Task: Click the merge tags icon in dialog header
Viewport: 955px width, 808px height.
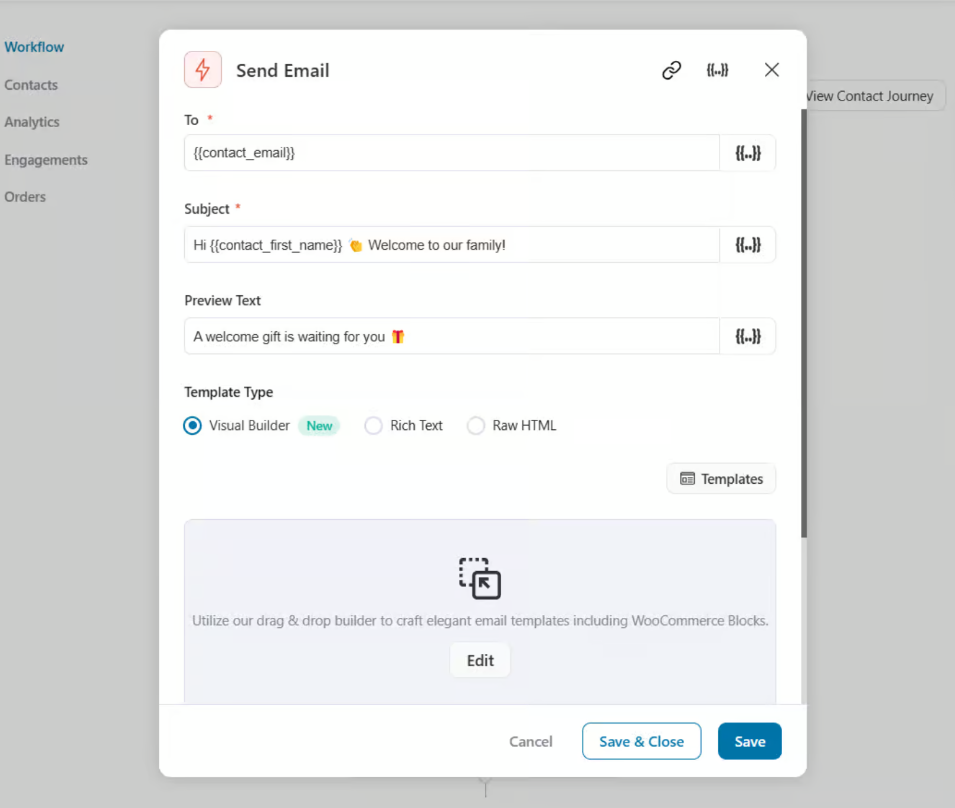Action: coord(718,70)
